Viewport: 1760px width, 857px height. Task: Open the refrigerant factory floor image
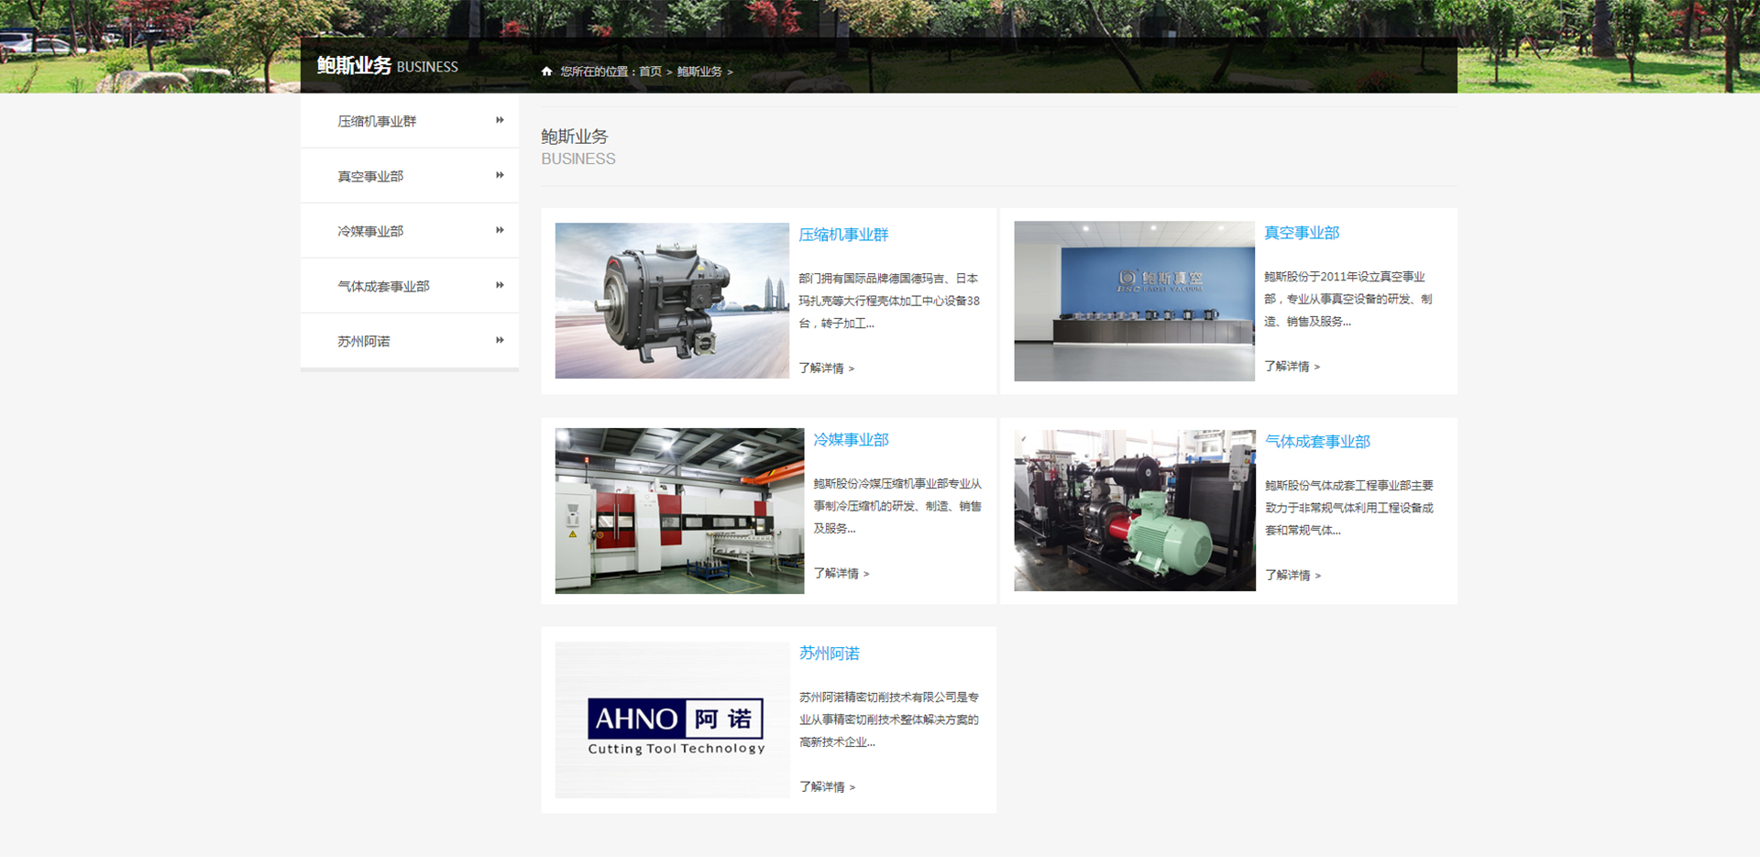click(x=679, y=511)
